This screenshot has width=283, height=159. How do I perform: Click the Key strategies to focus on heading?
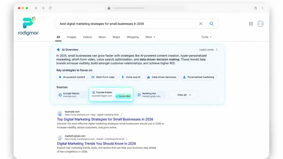75,70
